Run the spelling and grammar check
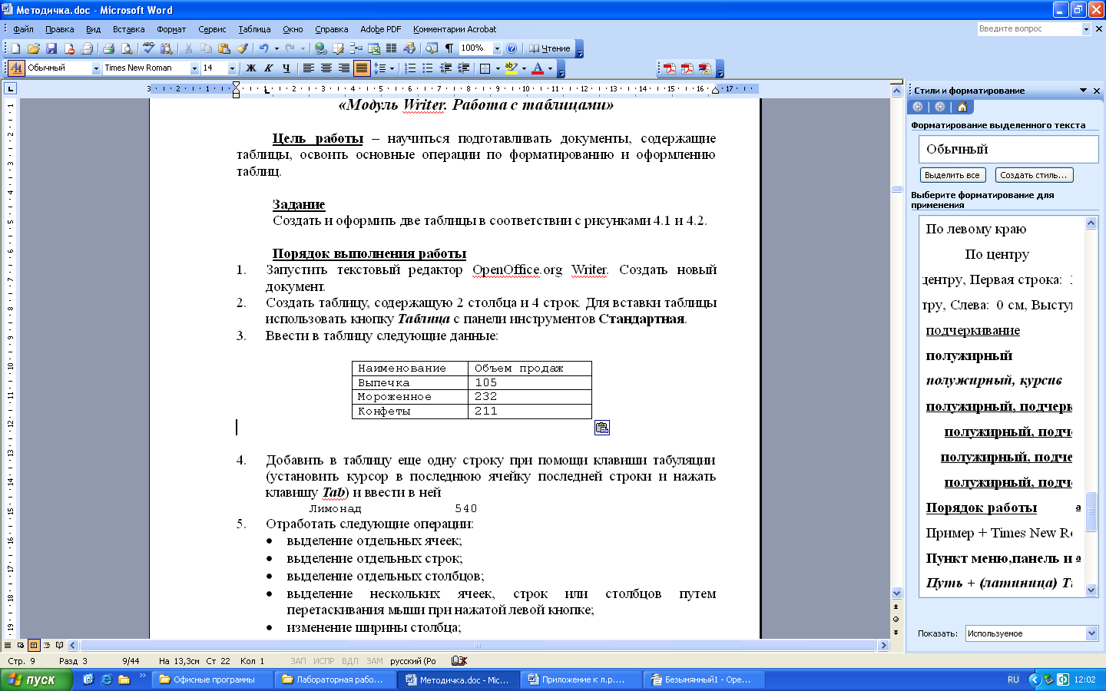 point(148,48)
